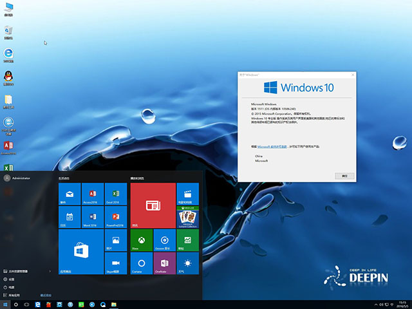412x309 pixels.
Task: Open the Power options in Start menu
Action: [12, 287]
